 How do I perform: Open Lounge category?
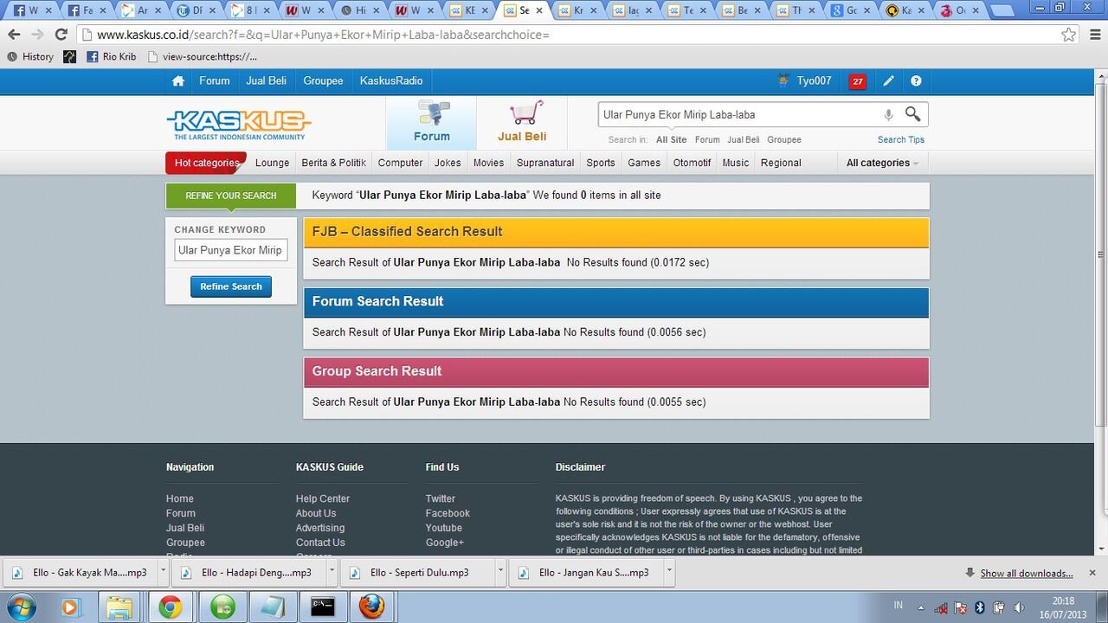point(272,163)
